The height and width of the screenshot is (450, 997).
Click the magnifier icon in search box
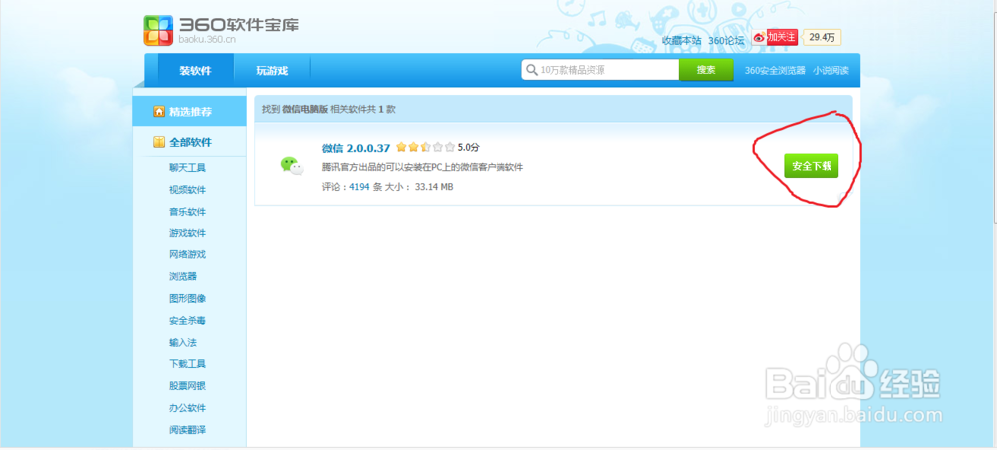pos(532,70)
